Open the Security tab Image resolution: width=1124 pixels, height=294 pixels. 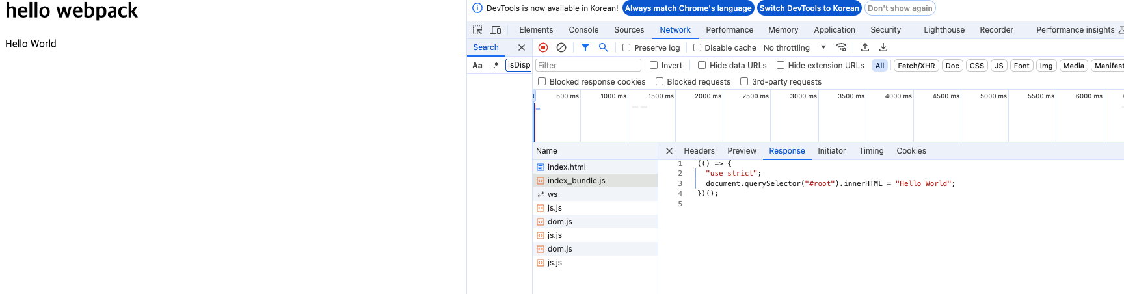pos(886,30)
